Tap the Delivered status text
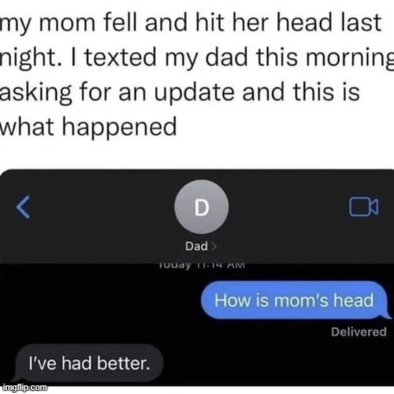394x394 pixels. (x=359, y=332)
